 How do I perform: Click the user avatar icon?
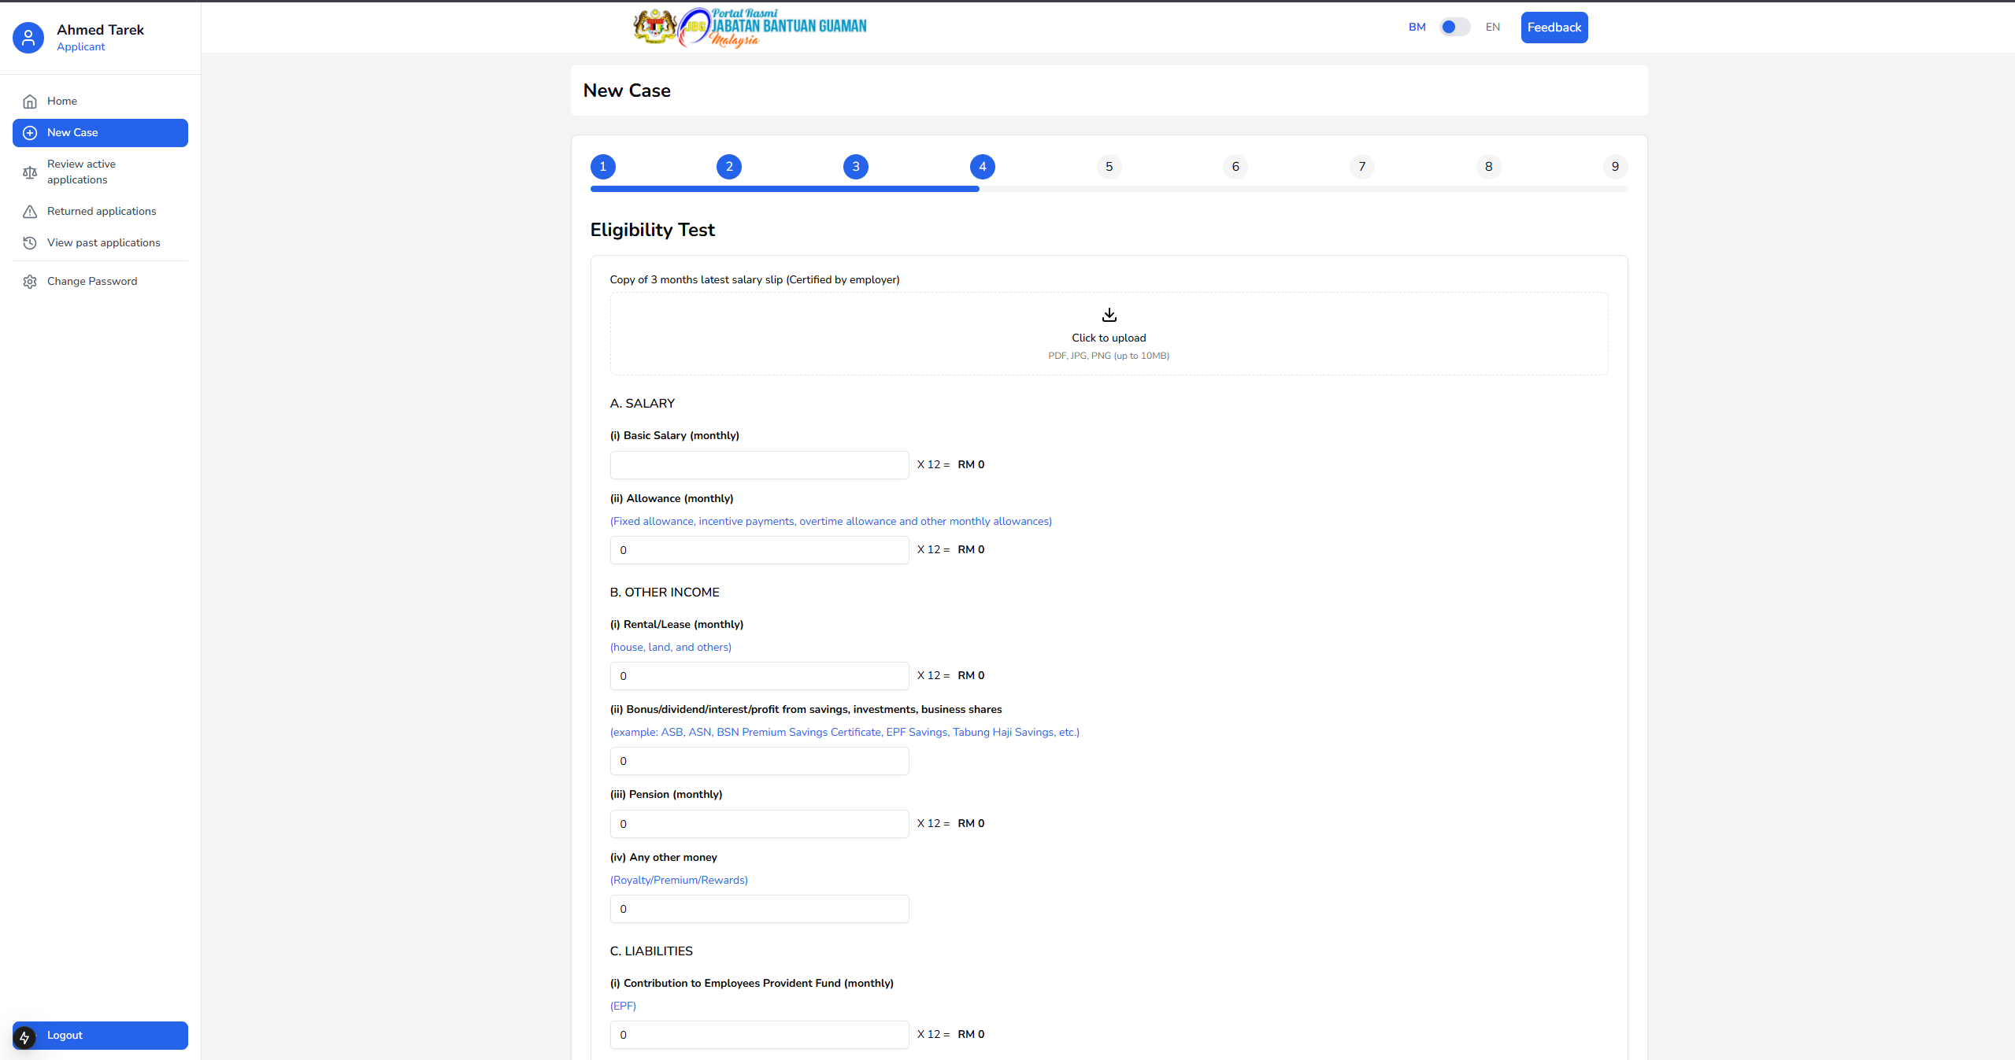click(x=28, y=38)
